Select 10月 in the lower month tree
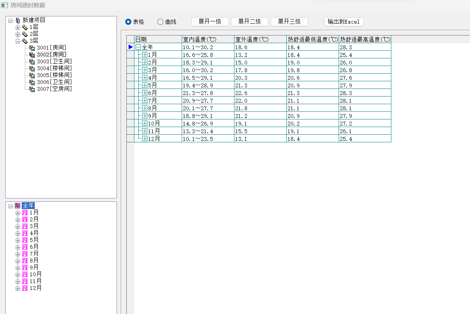 [x=36, y=274]
